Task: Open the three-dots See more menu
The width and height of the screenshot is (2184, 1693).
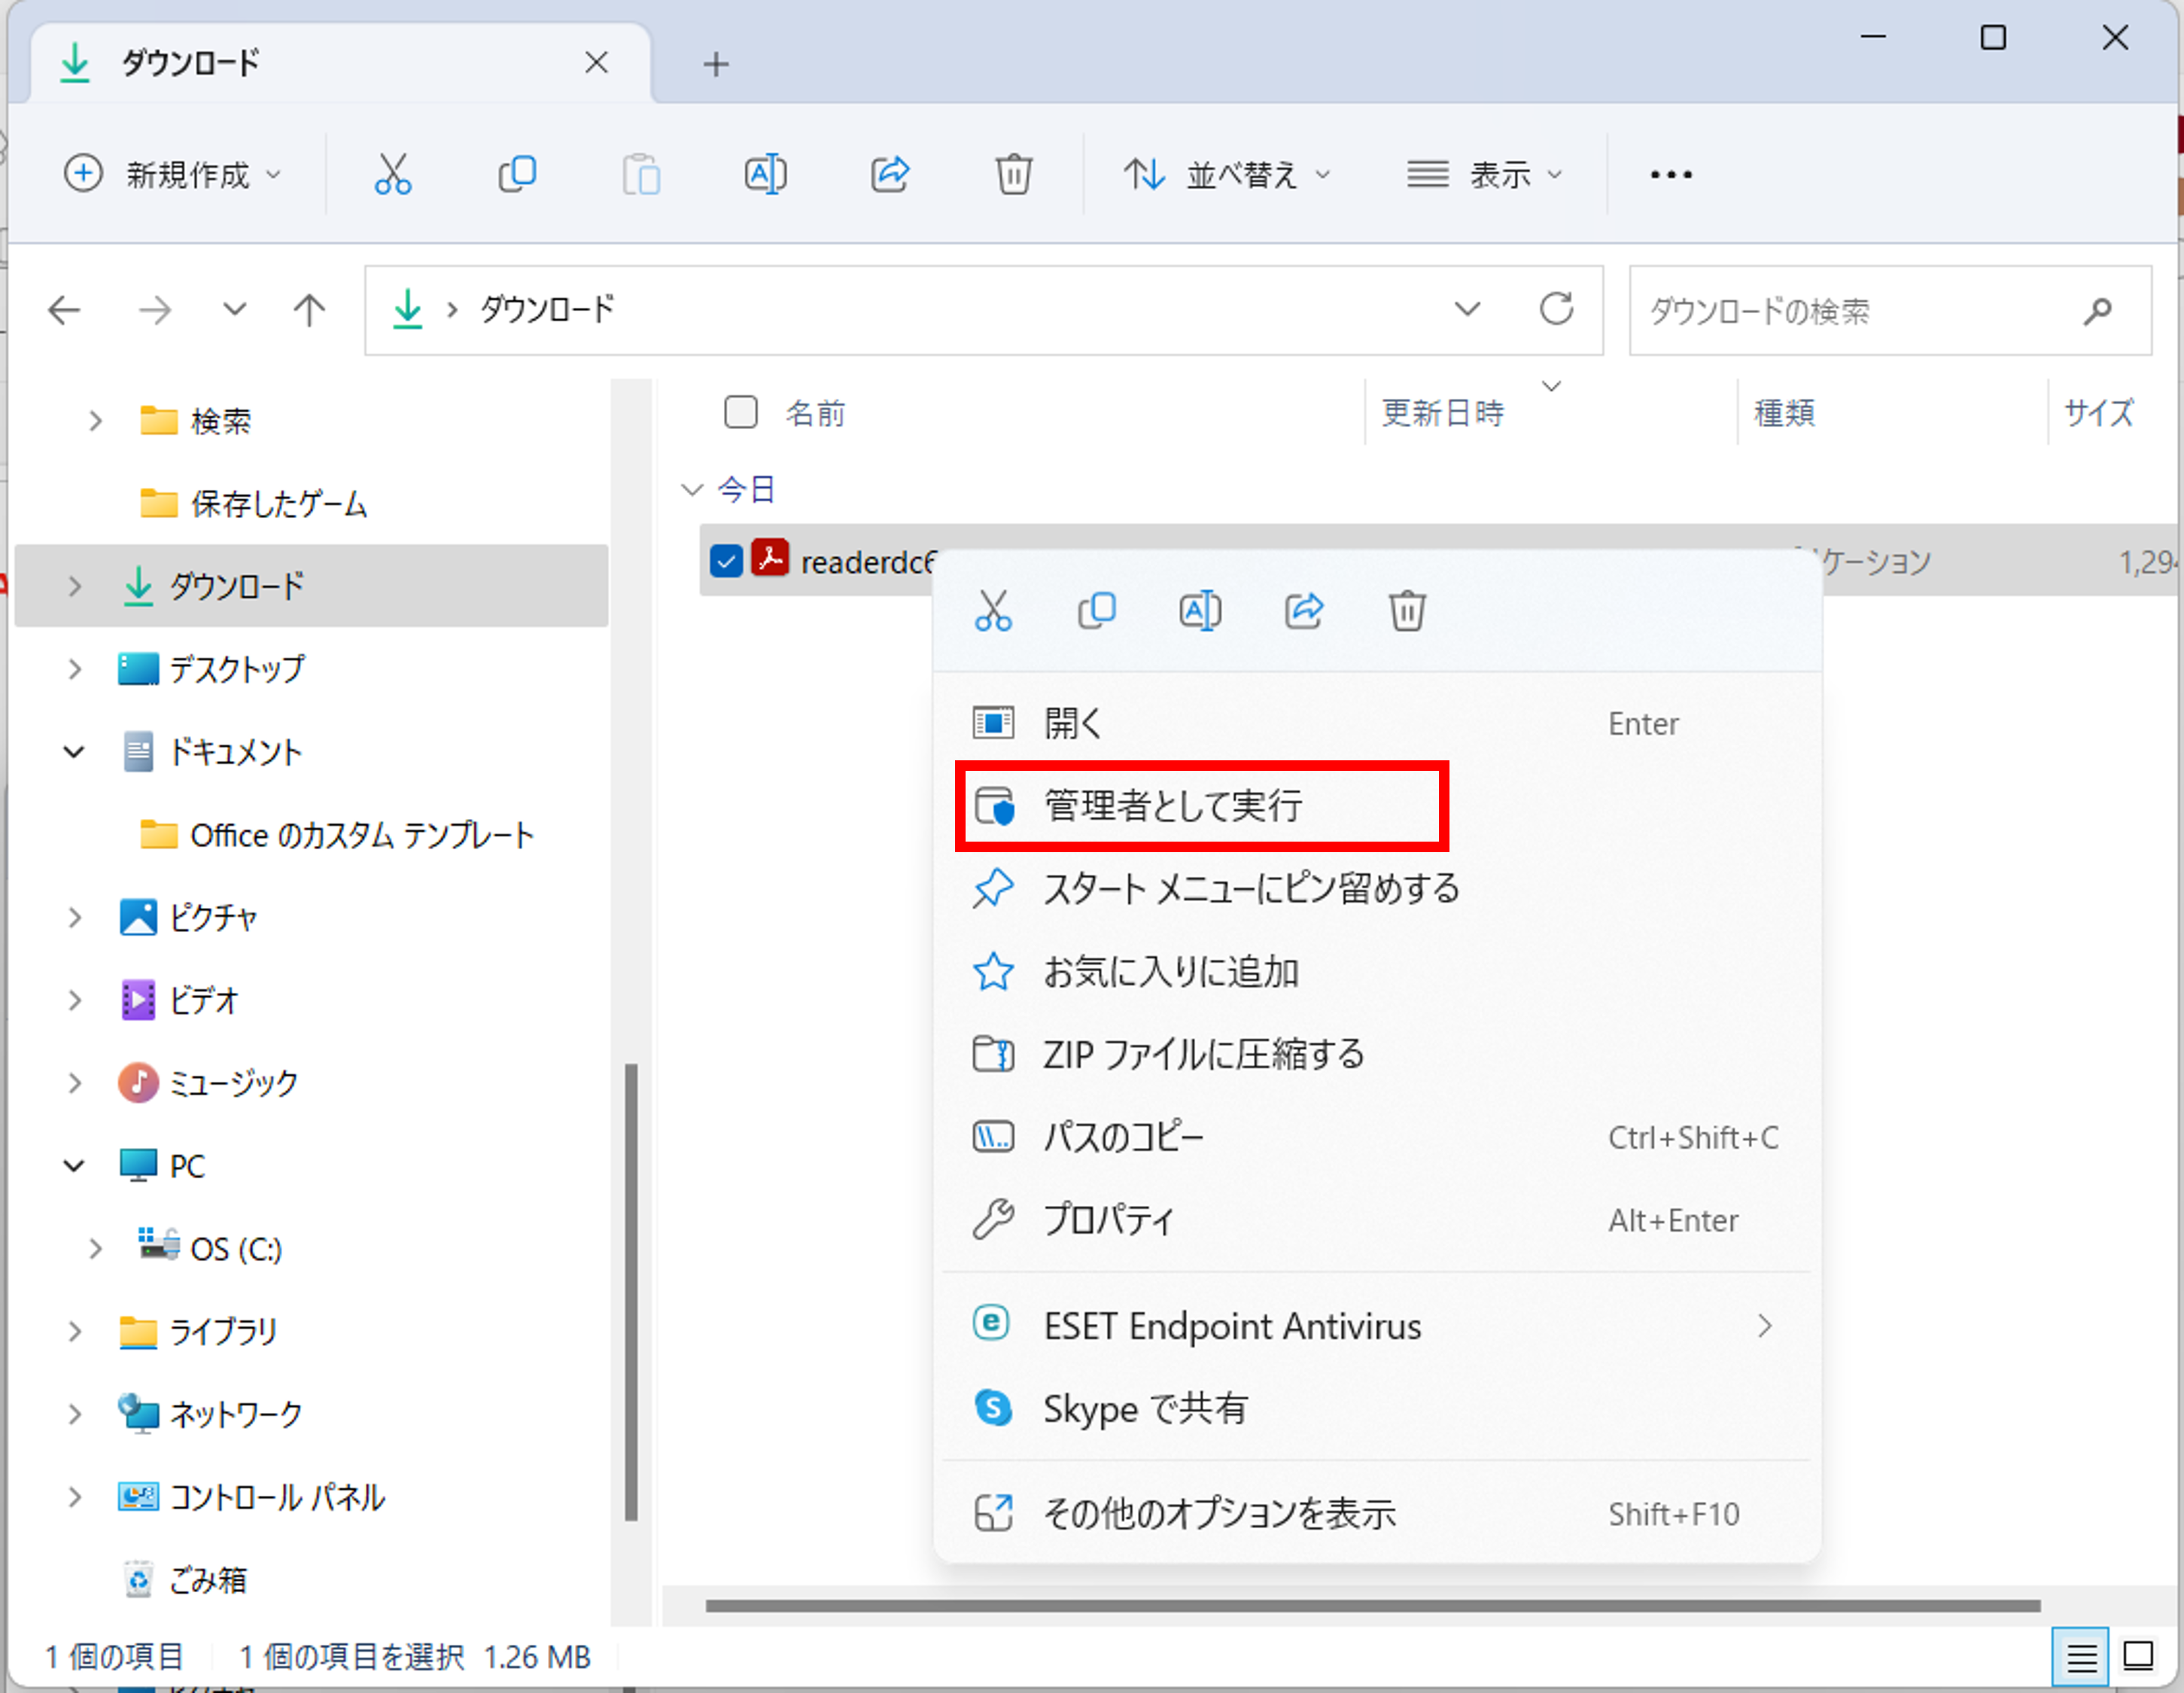Action: (x=1671, y=175)
